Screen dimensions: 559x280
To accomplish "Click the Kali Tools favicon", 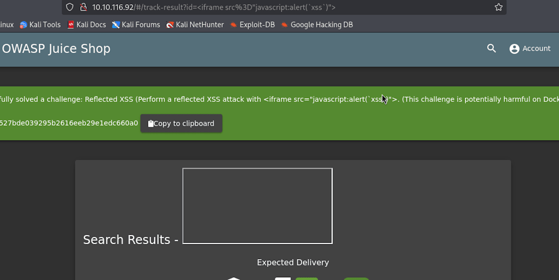I will coord(24,25).
